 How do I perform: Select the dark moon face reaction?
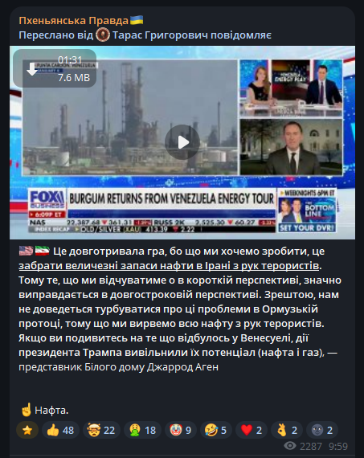click(x=322, y=430)
